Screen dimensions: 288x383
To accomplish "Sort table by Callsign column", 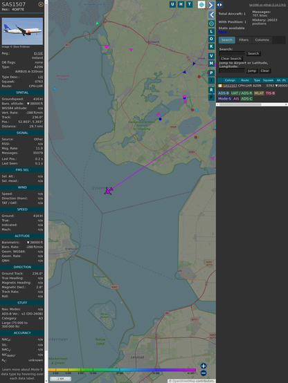I will (230, 80).
